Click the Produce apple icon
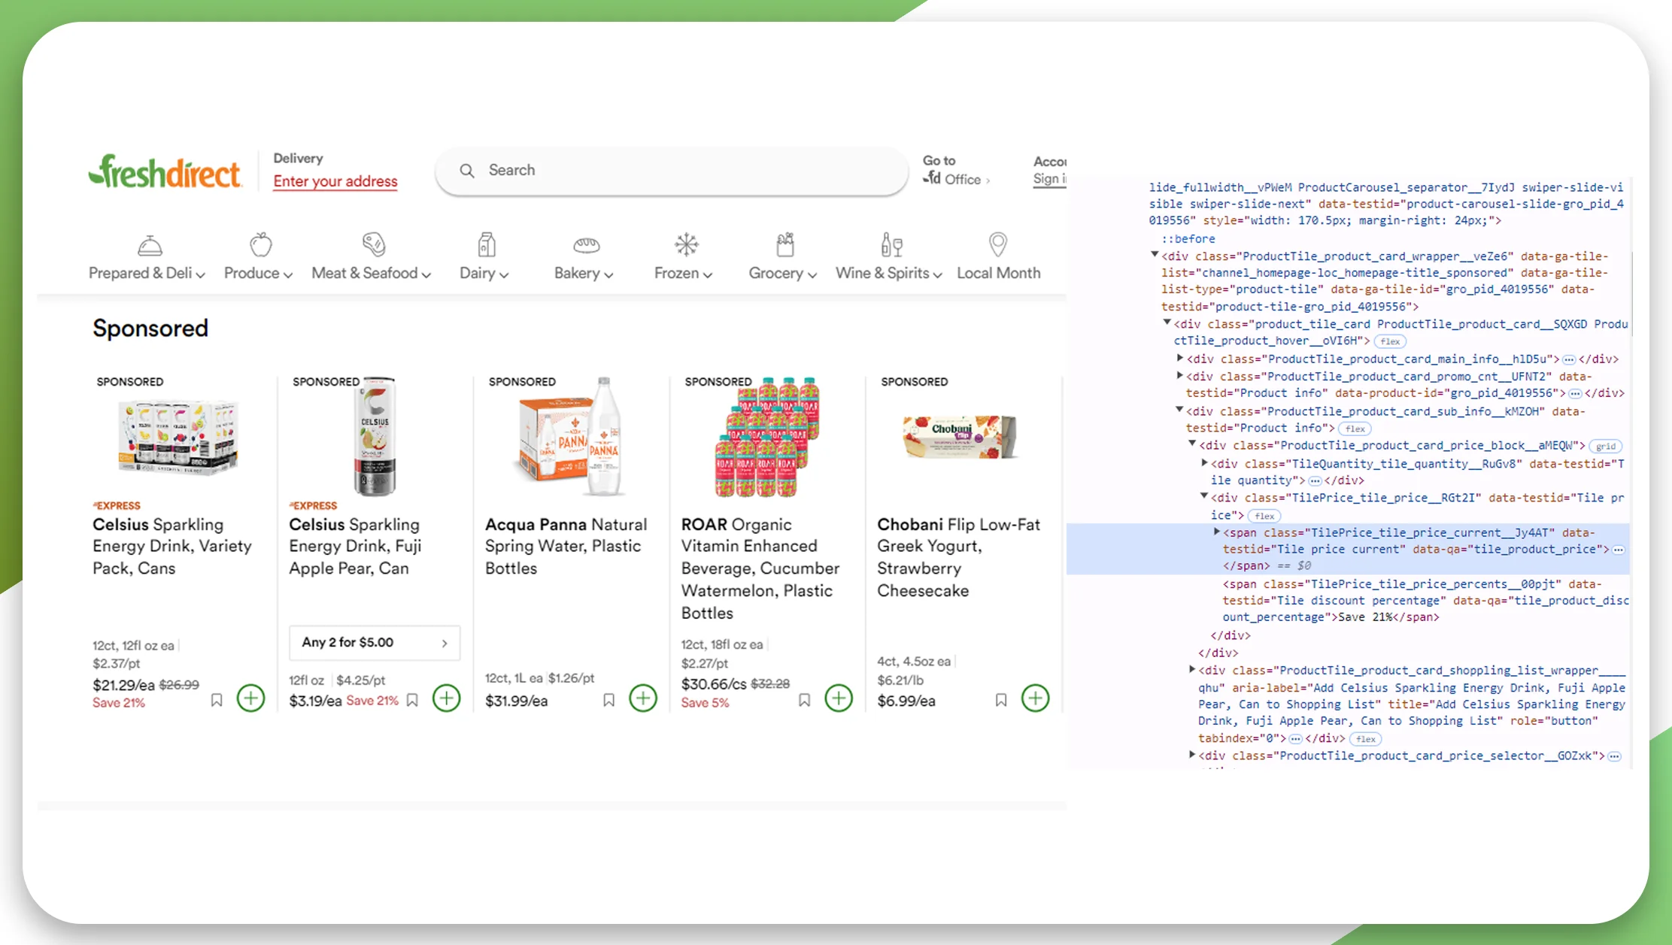Screen dimensions: 1672x945 [261, 244]
